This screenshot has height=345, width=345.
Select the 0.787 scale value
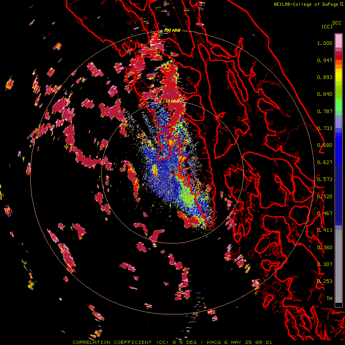tap(325, 111)
